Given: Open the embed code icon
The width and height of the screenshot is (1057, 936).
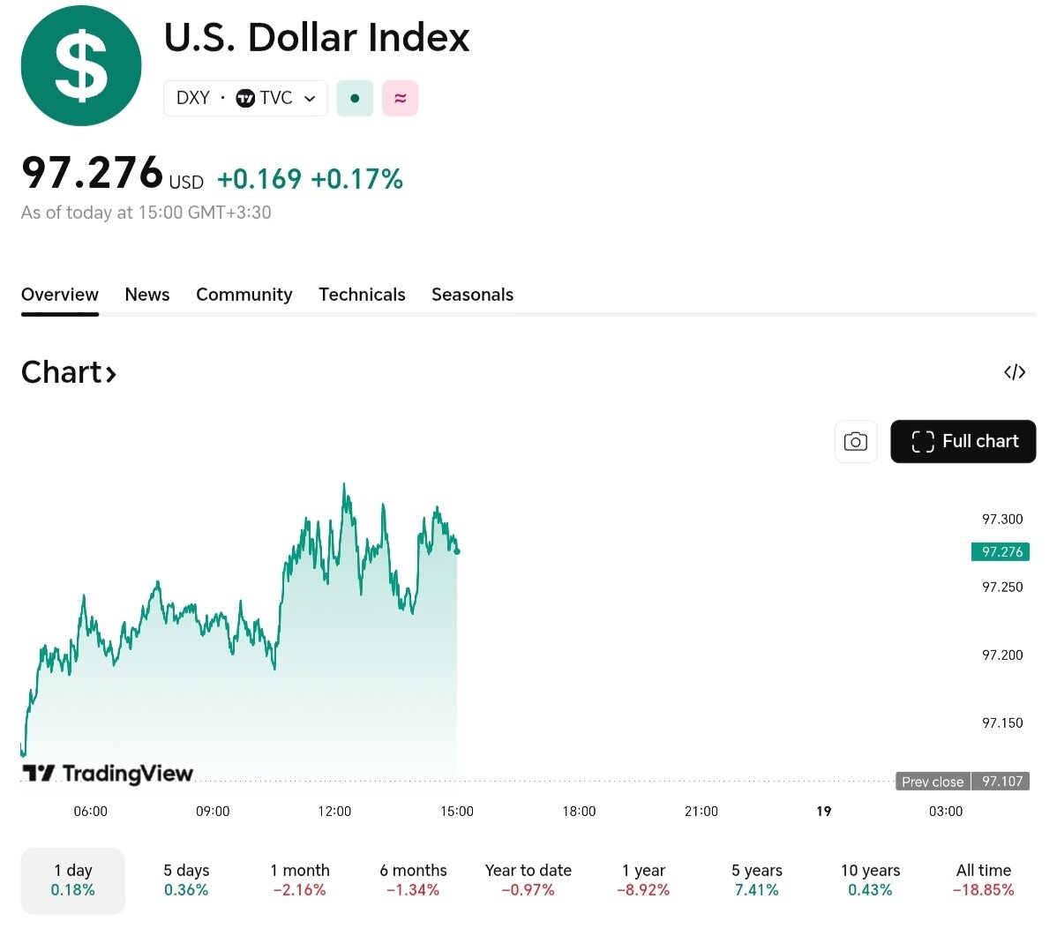Looking at the screenshot, I should (x=1015, y=372).
